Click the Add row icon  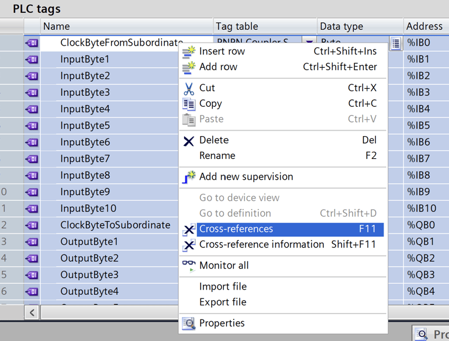tap(189, 67)
